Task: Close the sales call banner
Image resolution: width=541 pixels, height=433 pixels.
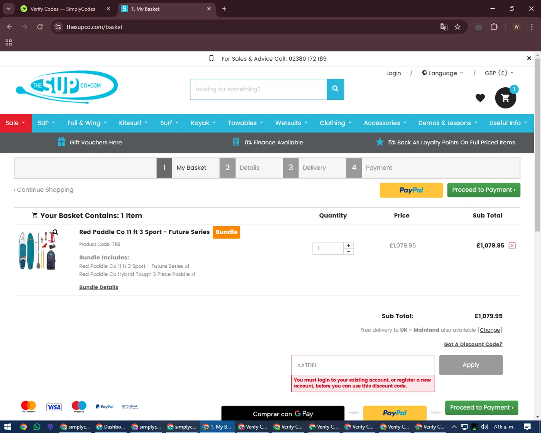Action: (x=529, y=58)
